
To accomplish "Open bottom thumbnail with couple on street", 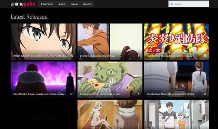I will click(176, 114).
